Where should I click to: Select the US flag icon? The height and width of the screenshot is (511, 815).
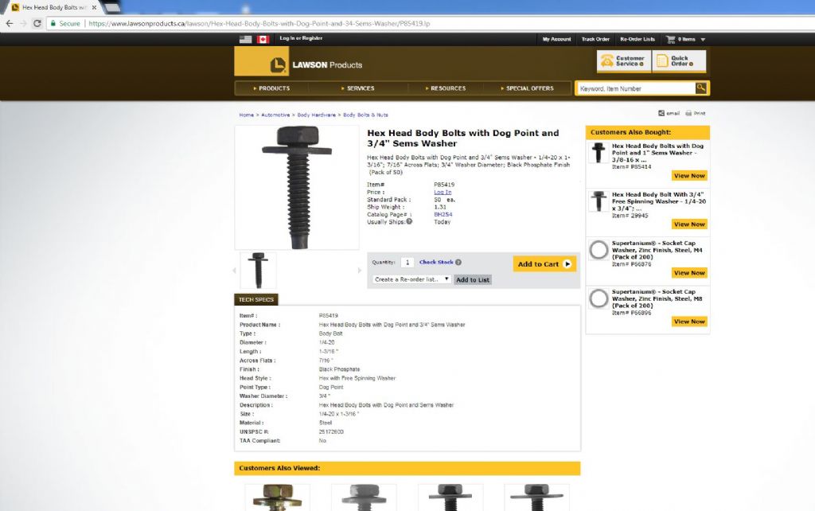245,39
